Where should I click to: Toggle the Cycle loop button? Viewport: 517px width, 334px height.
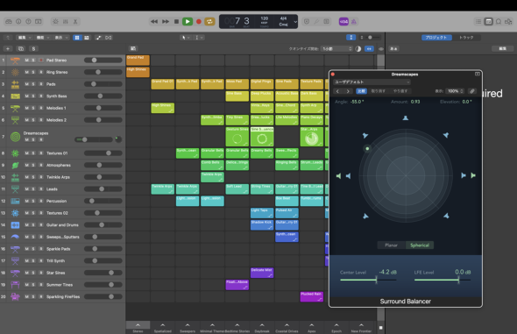click(x=209, y=21)
